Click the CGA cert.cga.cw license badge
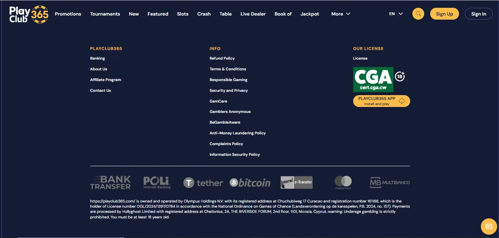The image size is (499, 238). click(x=373, y=80)
